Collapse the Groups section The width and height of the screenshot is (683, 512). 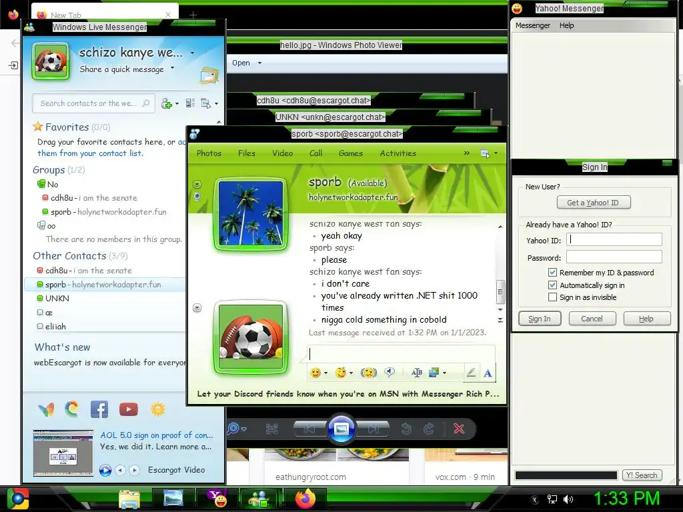(49, 170)
